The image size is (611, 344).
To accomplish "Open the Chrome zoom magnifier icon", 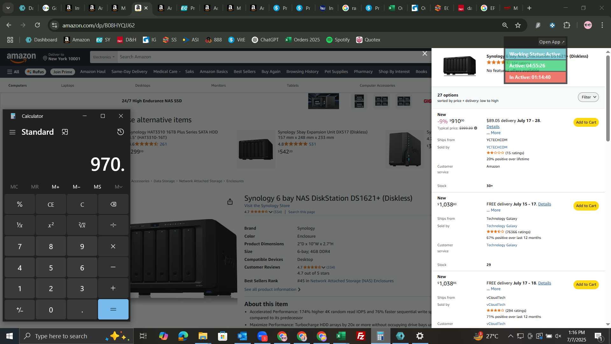I will pos(505,25).
